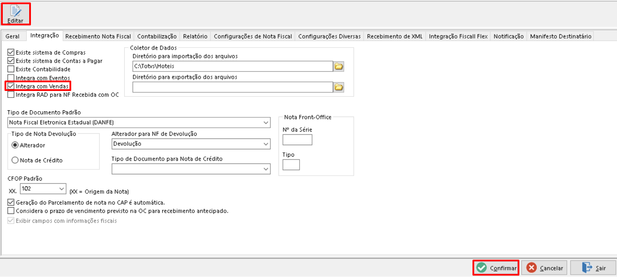Screen dimensions: 617x277
Task: Click 'Tipo de Nota Devolução' group title
Action: coord(44,134)
